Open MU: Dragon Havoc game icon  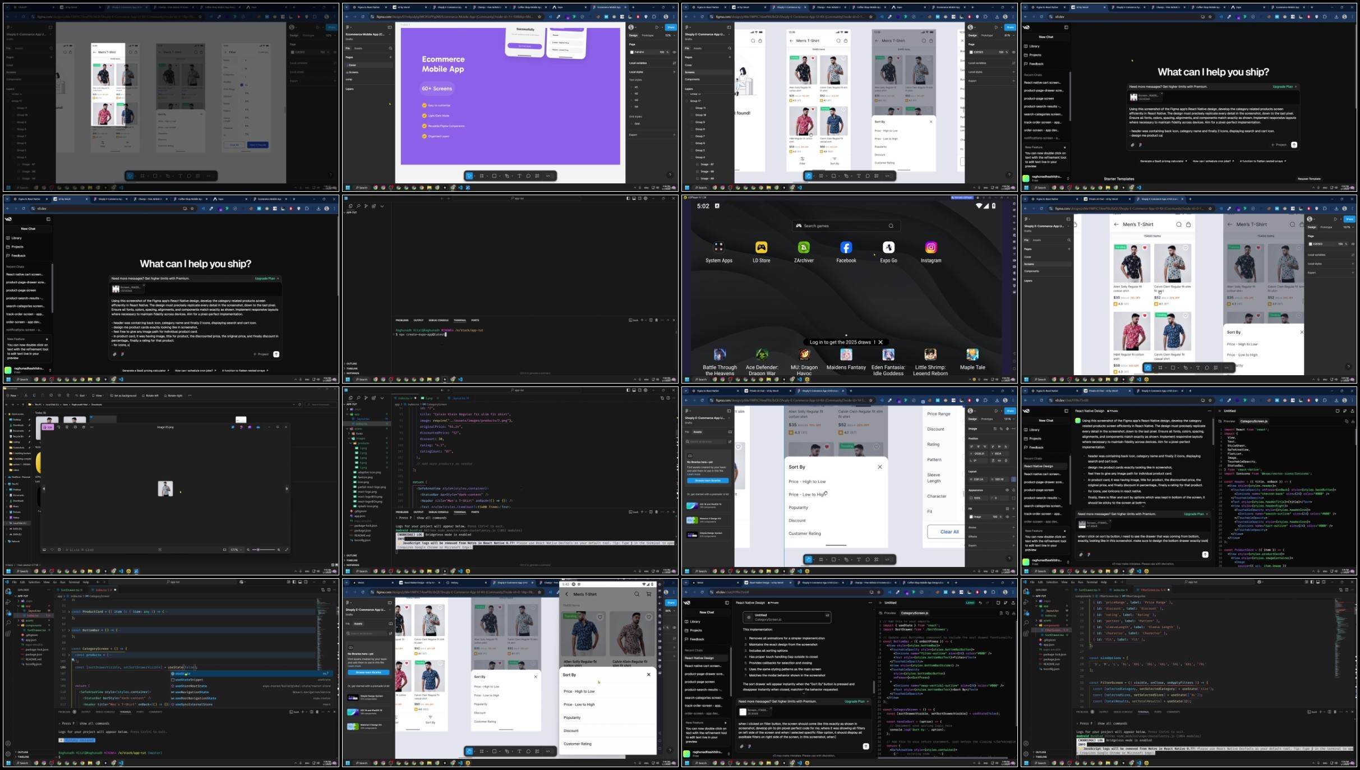(804, 354)
